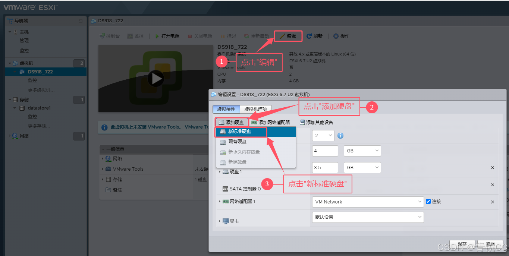Collapse the Host tree node arrow
The width and height of the screenshot is (509, 256).
[x=10, y=32]
